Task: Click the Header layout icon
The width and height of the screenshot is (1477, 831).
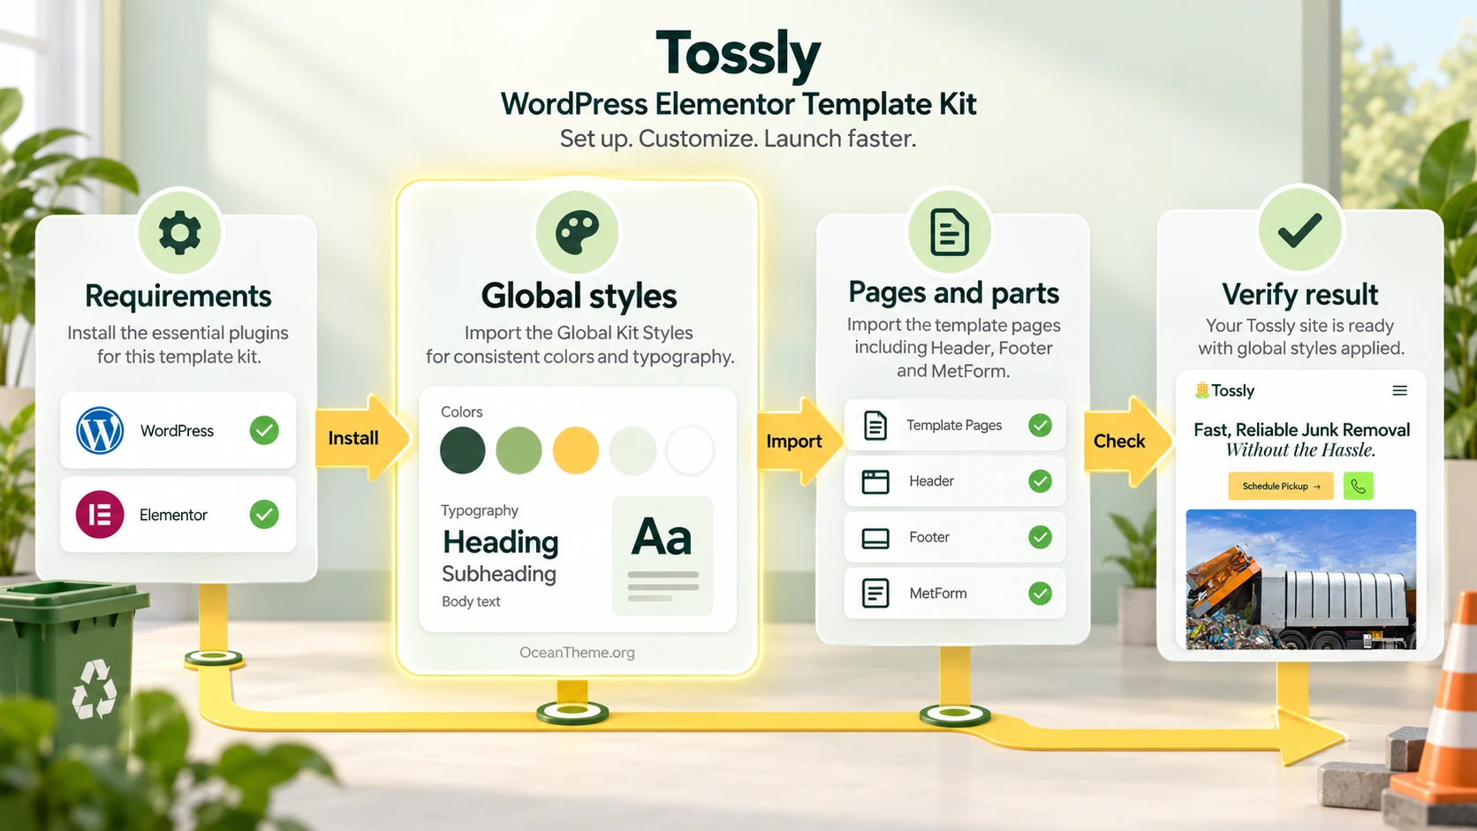Action: tap(875, 481)
